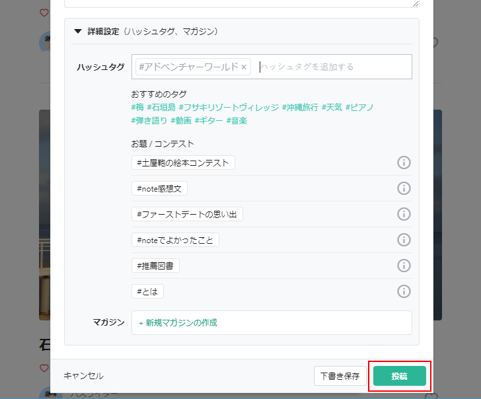Click the おすすめのタグ heading
Image resolution: width=481 pixels, height=399 pixels.
[x=159, y=94]
